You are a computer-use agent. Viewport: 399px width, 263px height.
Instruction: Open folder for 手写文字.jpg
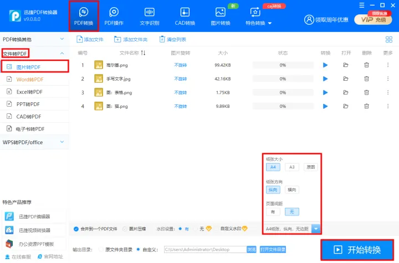[x=346, y=78]
